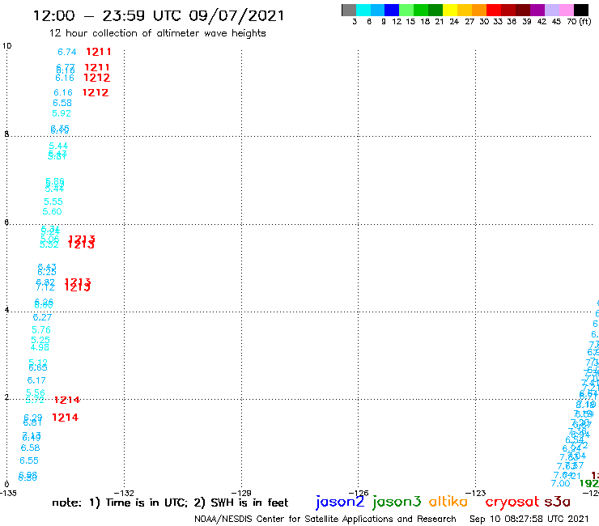599x526 pixels.
Task: Select the "s3a" satellite label
Action: tap(557, 502)
